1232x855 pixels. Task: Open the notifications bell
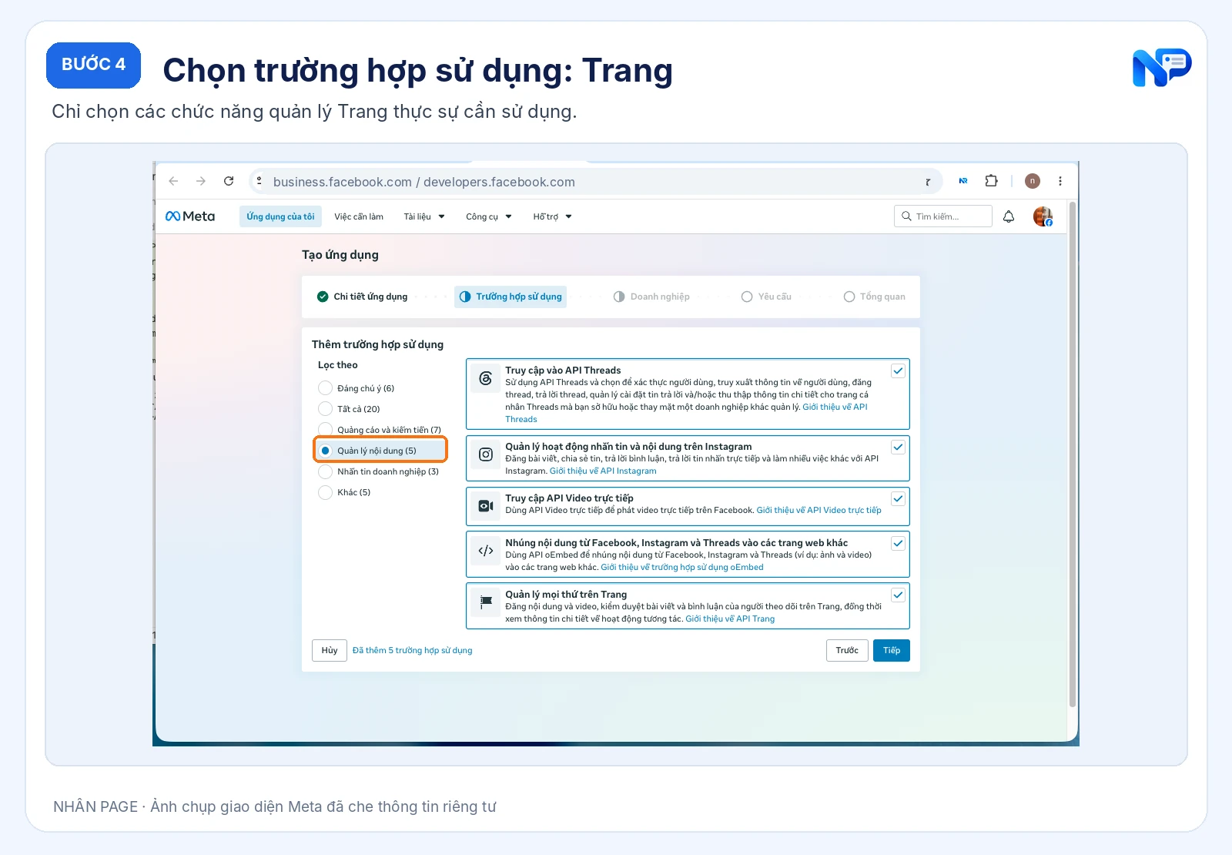tap(1009, 216)
